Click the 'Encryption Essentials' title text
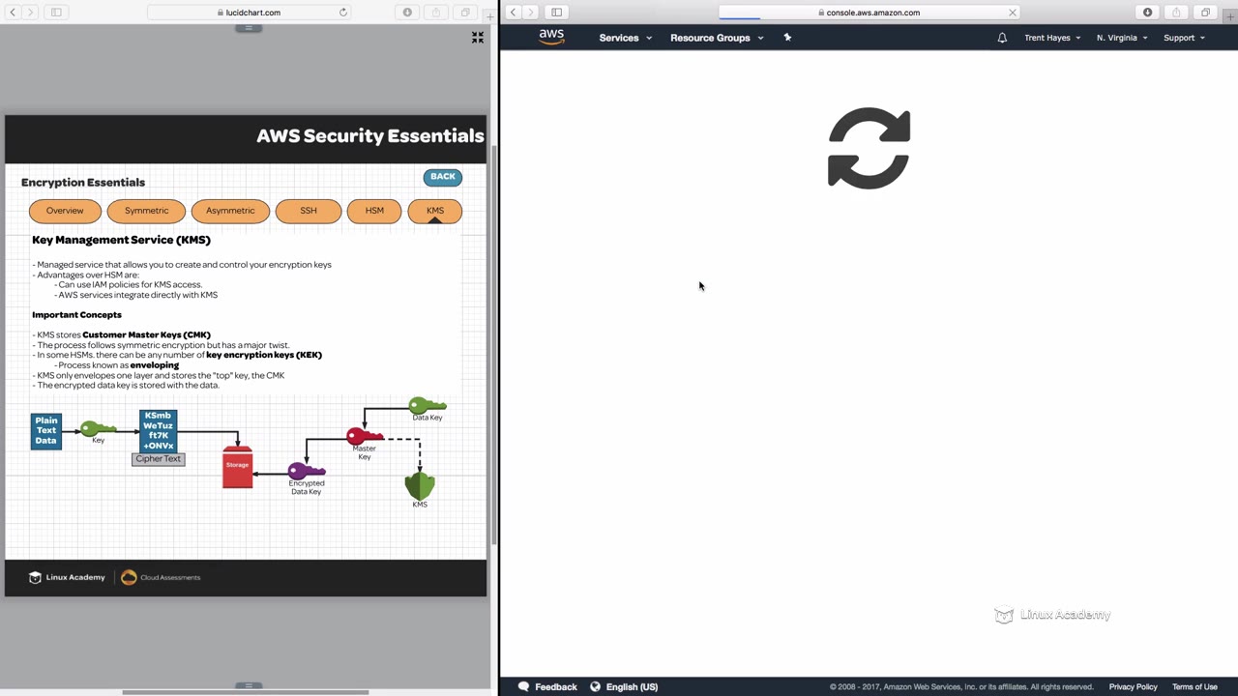 tap(83, 182)
